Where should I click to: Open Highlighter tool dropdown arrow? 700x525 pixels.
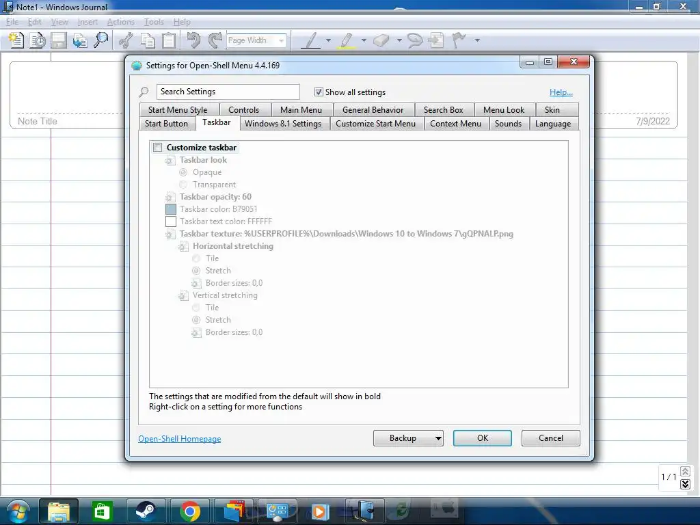pos(364,40)
